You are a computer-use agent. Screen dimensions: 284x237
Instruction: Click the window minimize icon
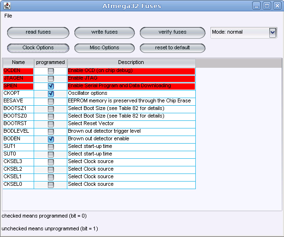tap(257, 6)
